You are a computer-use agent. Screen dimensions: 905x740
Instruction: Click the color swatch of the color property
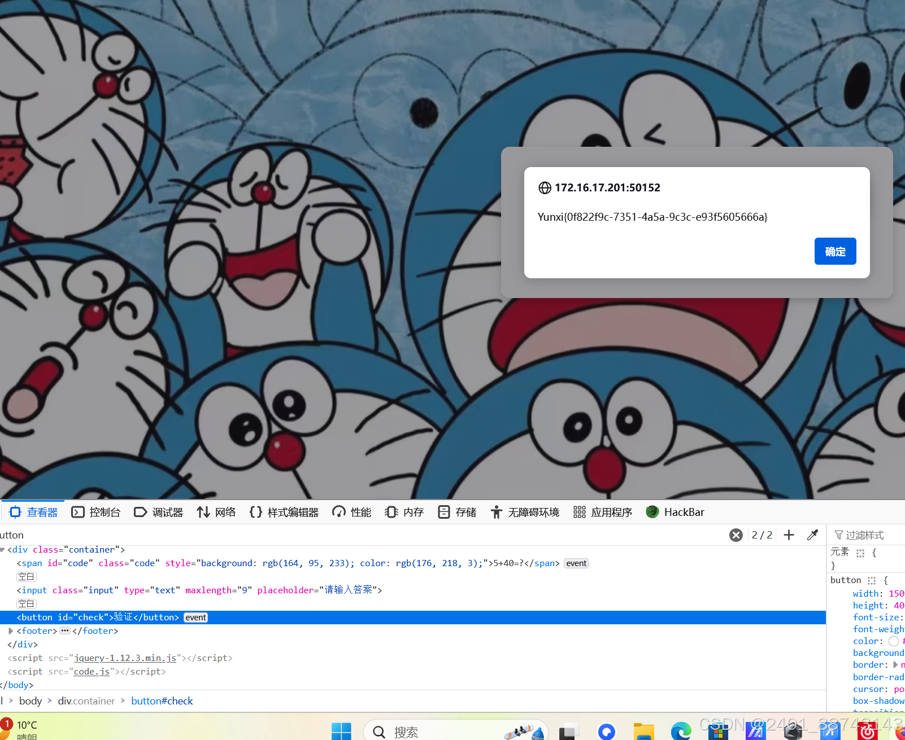pos(893,641)
